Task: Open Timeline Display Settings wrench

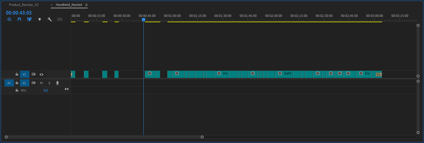Action: (x=50, y=19)
